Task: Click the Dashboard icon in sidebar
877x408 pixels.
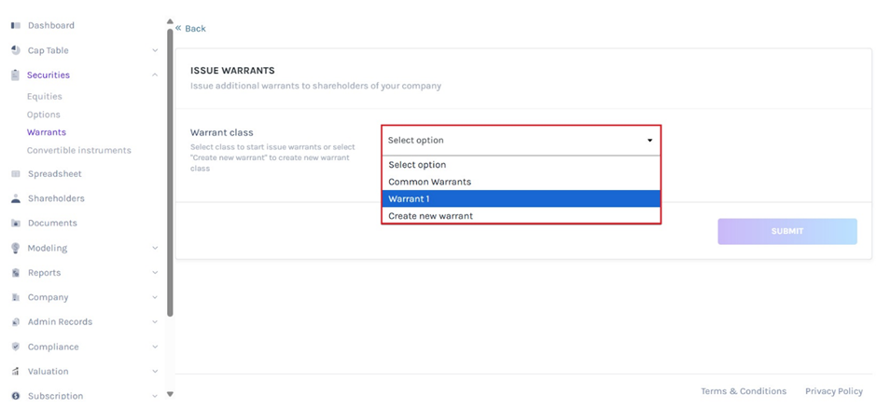Action: [16, 25]
